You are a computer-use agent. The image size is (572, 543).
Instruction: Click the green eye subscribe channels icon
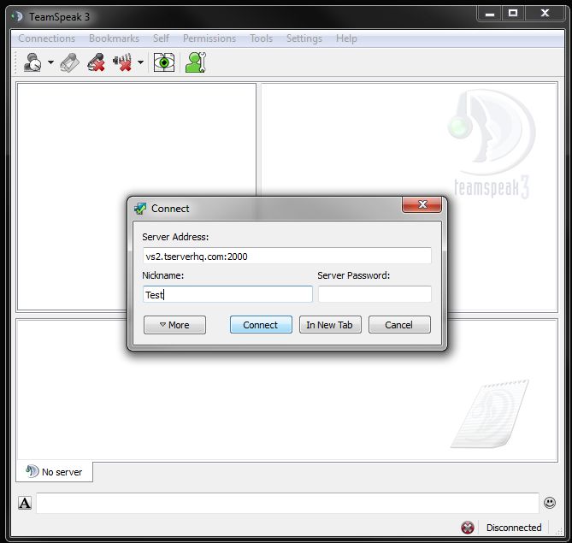point(164,62)
